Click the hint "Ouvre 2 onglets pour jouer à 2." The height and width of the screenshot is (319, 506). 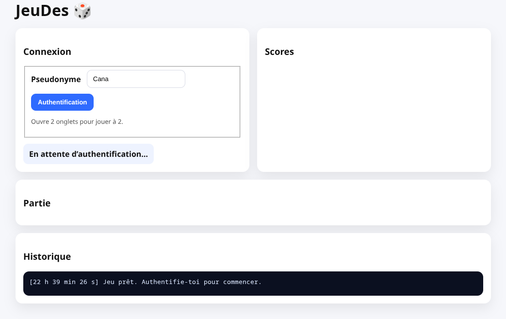pyautogui.click(x=77, y=121)
